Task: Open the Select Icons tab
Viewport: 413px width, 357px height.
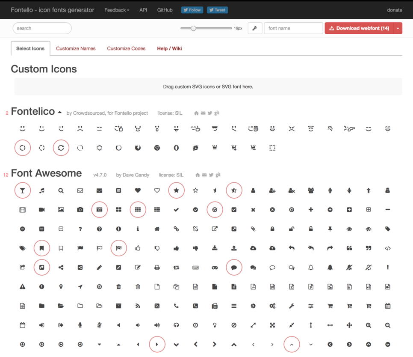Action: (x=30, y=48)
